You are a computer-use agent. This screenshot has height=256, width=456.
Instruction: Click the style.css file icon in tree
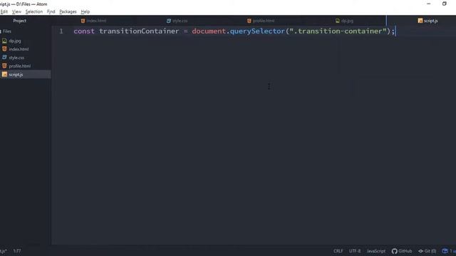tap(4, 58)
